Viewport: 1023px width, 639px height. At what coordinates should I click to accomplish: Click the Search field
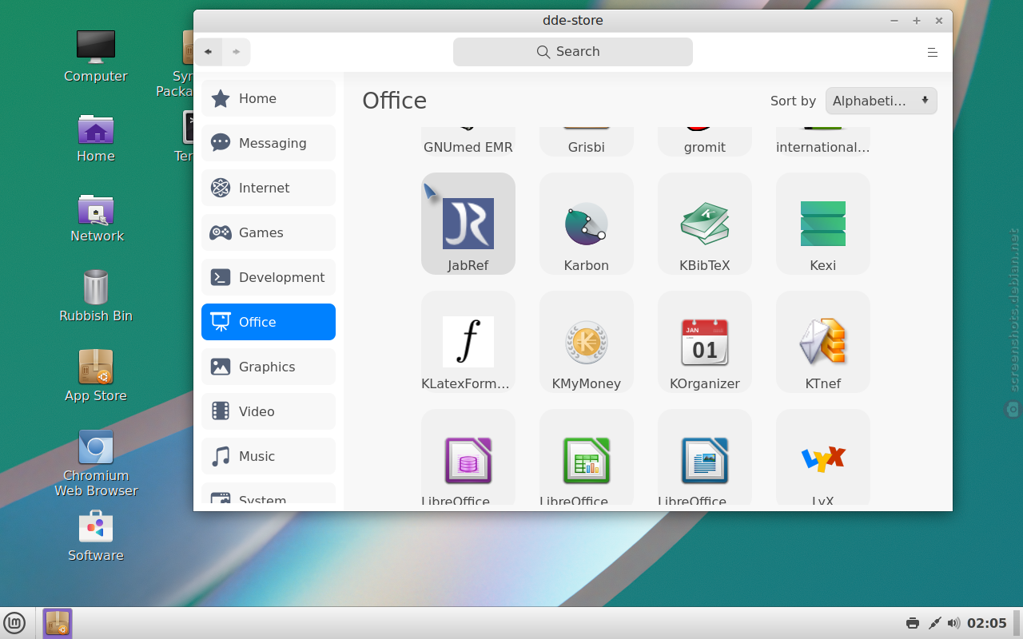point(573,52)
